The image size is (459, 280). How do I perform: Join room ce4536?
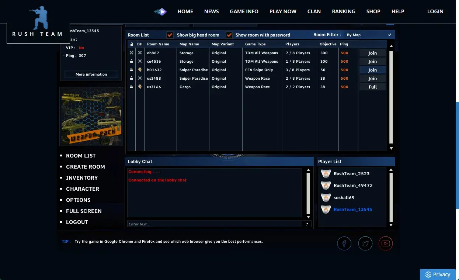pos(372,62)
